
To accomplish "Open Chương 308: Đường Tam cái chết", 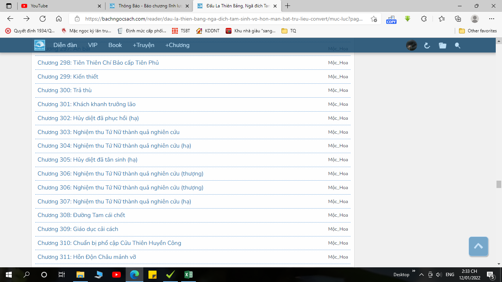I will (x=81, y=215).
